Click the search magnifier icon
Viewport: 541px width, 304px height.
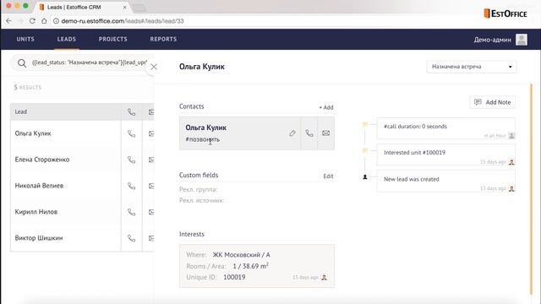pos(22,63)
